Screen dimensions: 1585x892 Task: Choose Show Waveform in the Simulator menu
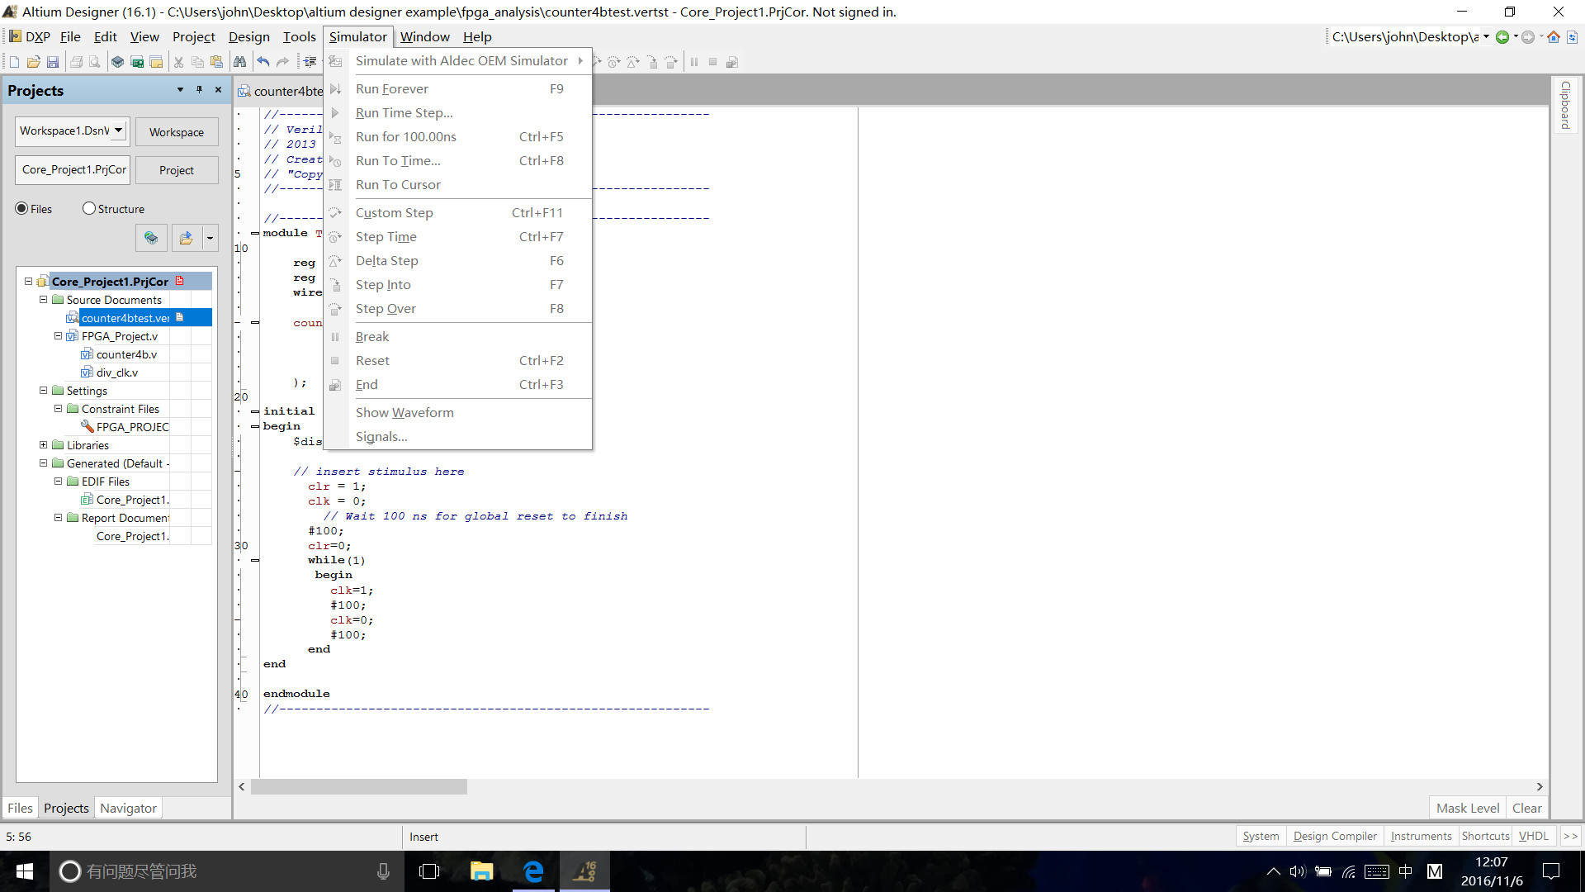pyautogui.click(x=458, y=413)
